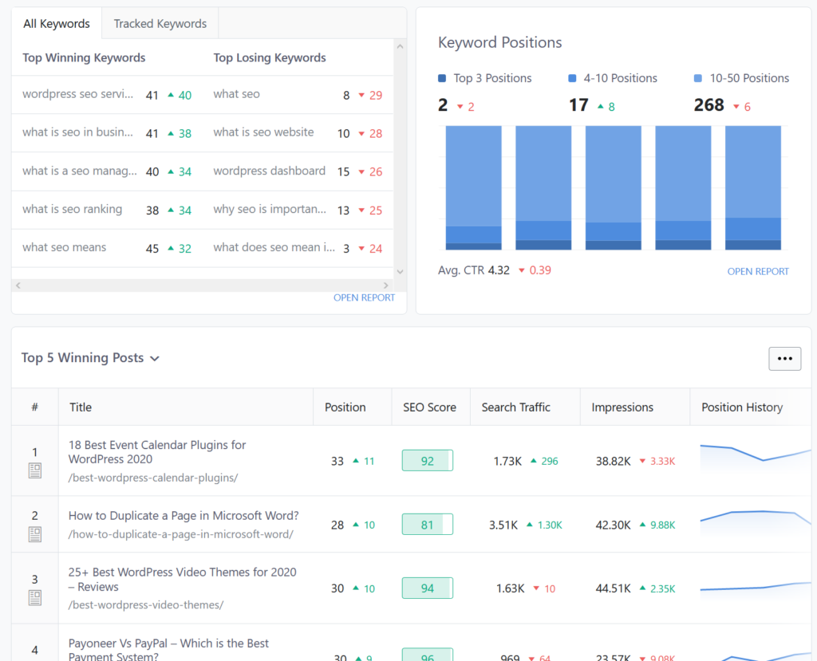Click the /best-wordpress-calendar-plugins/ URL
The width and height of the screenshot is (817, 661).
coord(153,478)
